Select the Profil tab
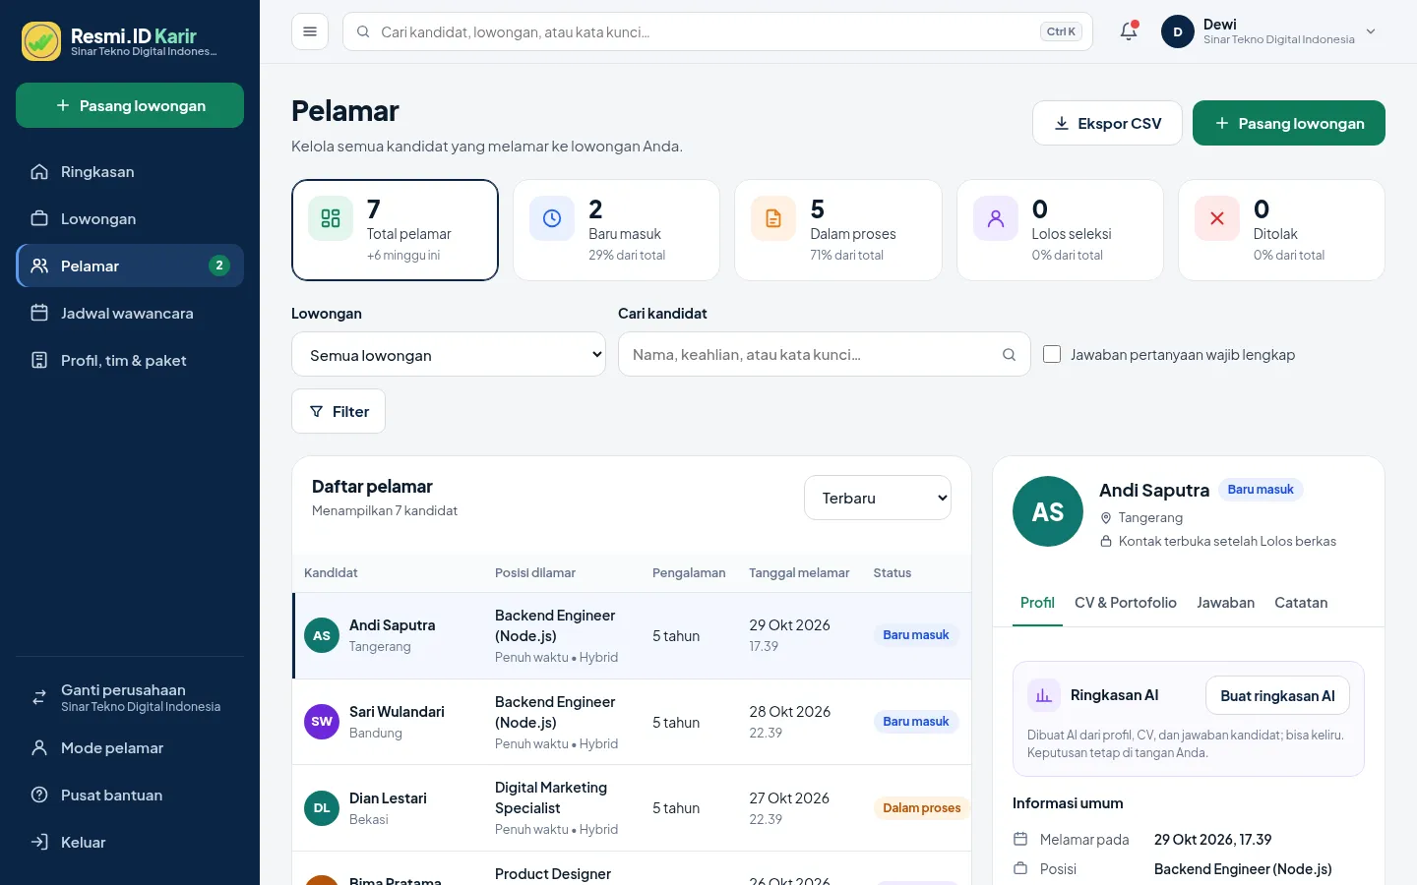This screenshot has width=1417, height=885. point(1037,603)
